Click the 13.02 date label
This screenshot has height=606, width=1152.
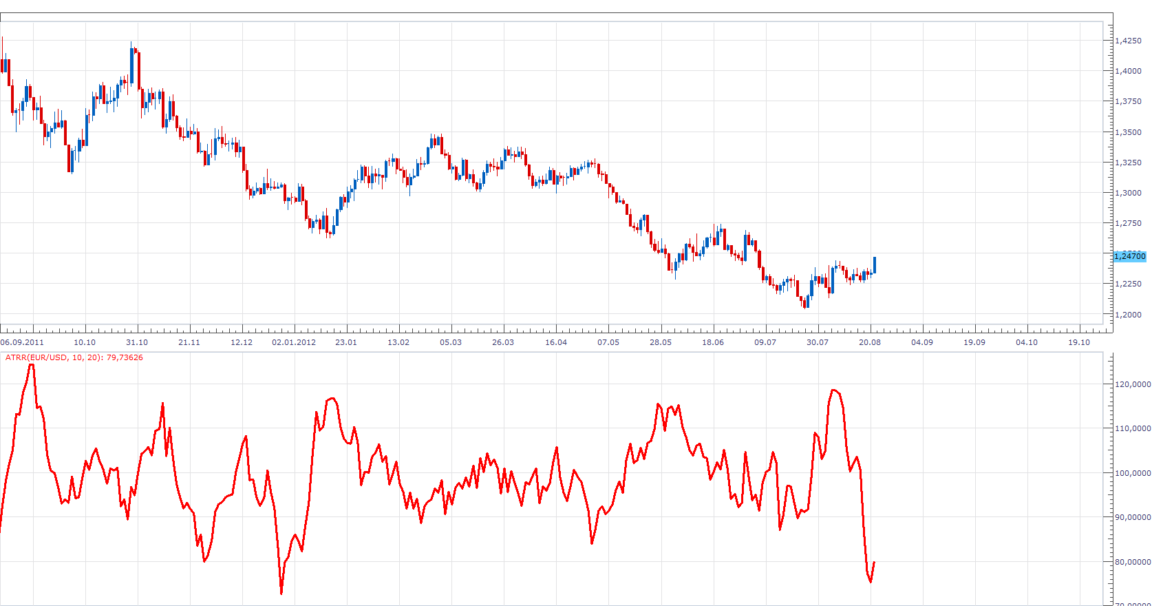tap(398, 342)
